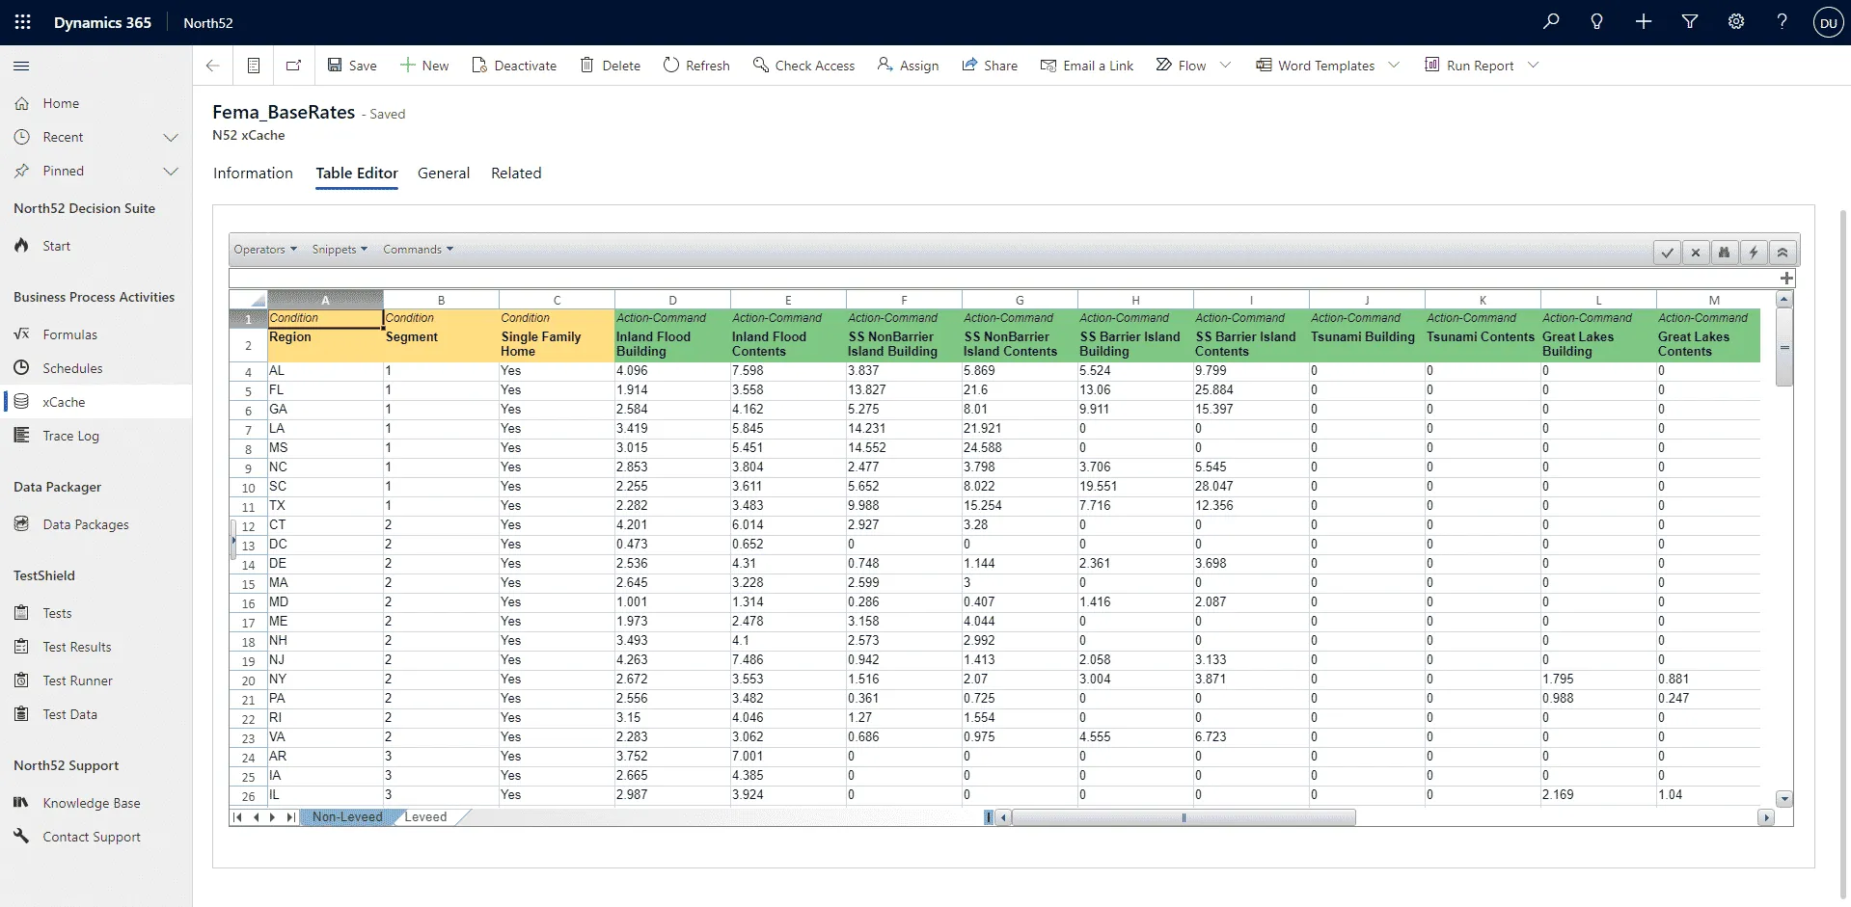
Task: Open the Operators dropdown
Action: point(265,249)
